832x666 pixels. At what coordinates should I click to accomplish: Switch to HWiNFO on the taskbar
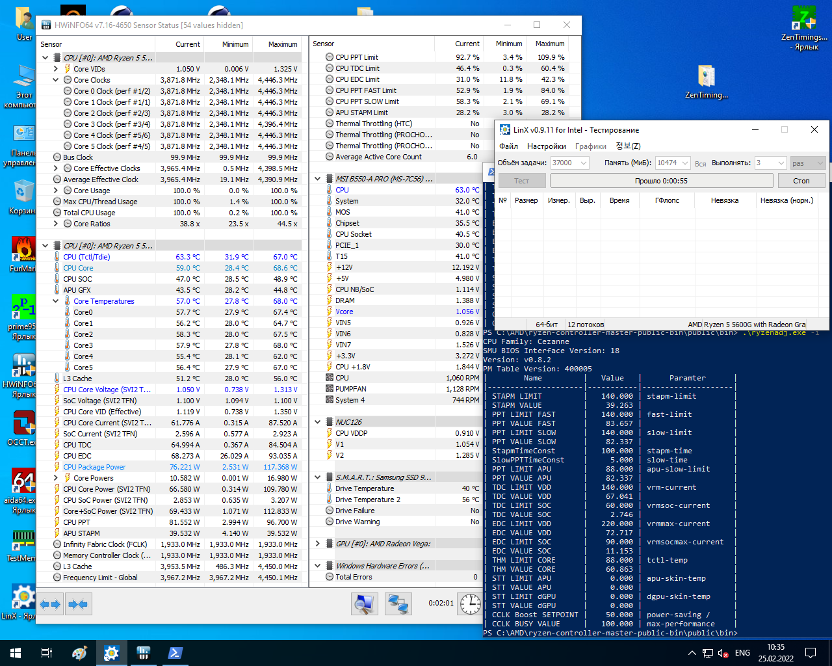point(143,653)
